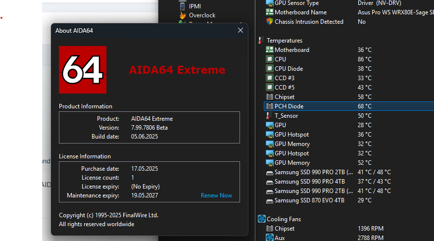Click the Samsung SSD 870 EVO 4TB label
The image size is (434, 241).
309,200
